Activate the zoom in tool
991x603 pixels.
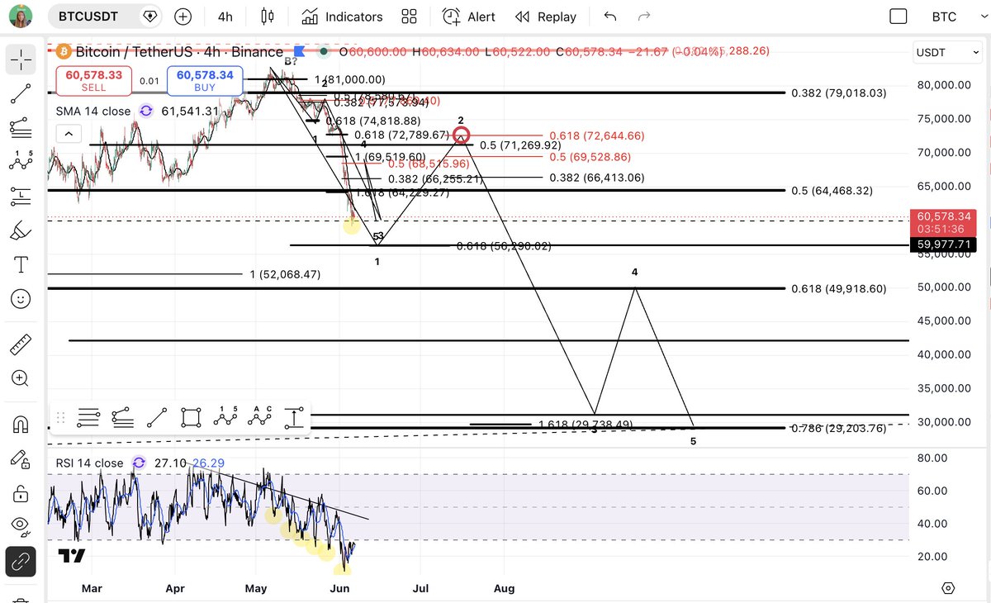(21, 378)
